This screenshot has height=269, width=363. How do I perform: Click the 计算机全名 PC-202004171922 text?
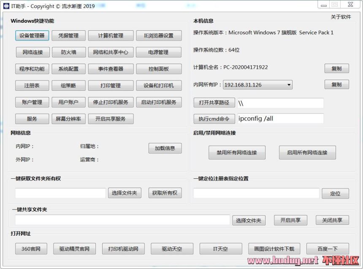(230, 67)
